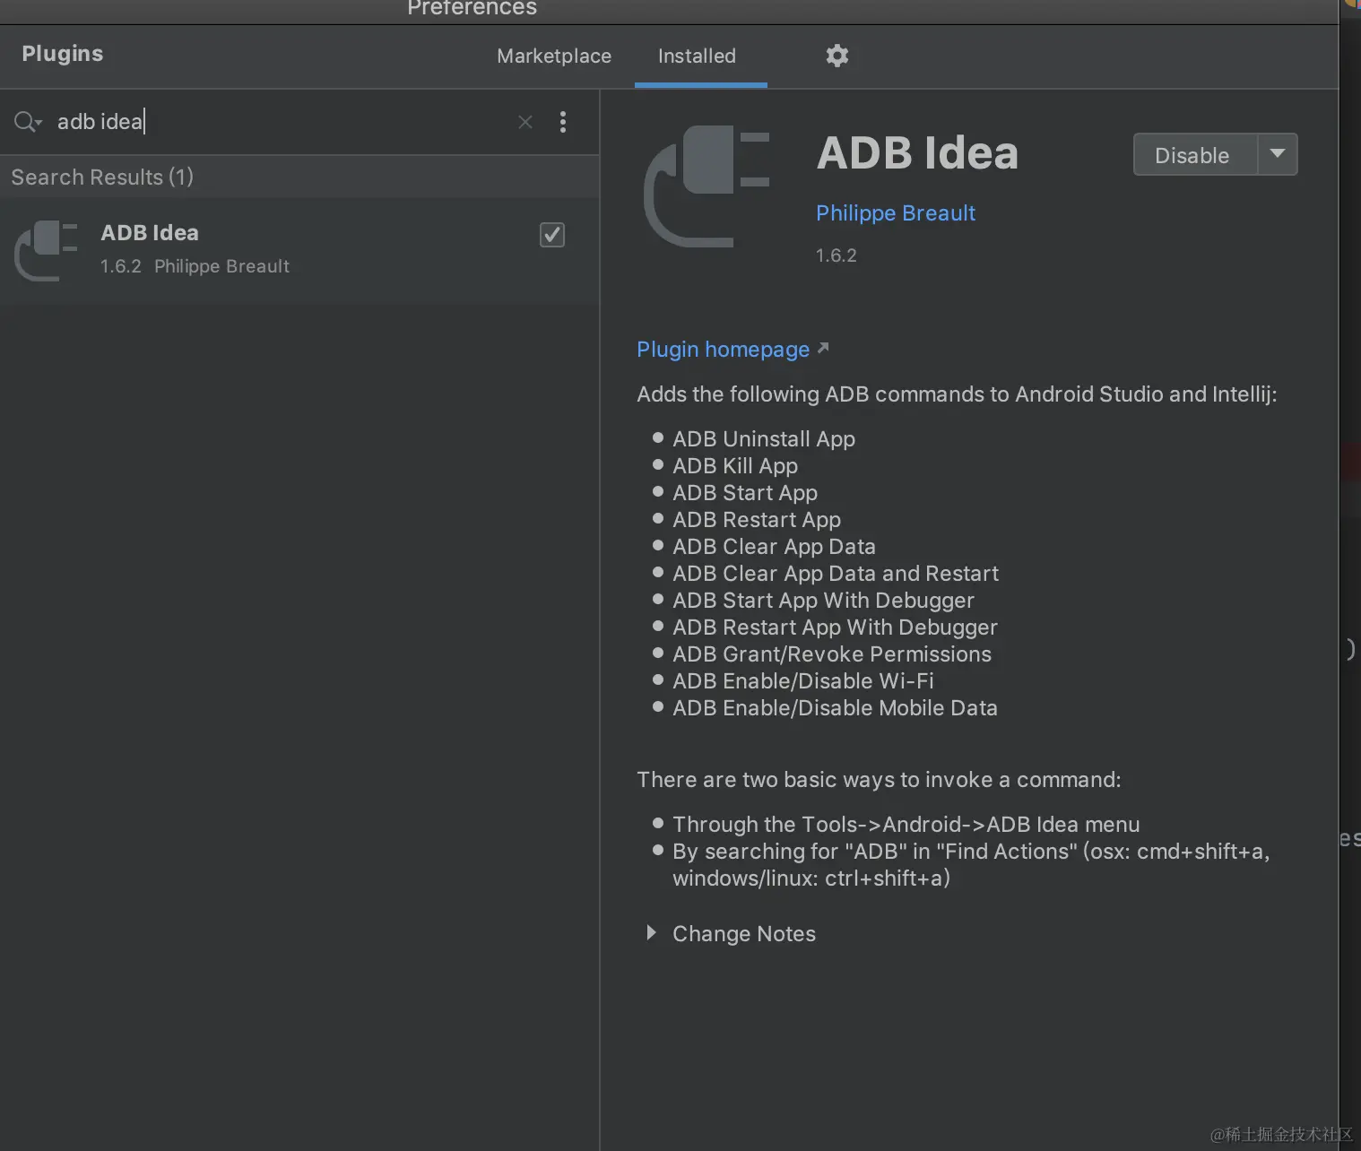This screenshot has height=1151, width=1361.
Task: Click 'ADB Uninstall App' list item
Action: 764,439
